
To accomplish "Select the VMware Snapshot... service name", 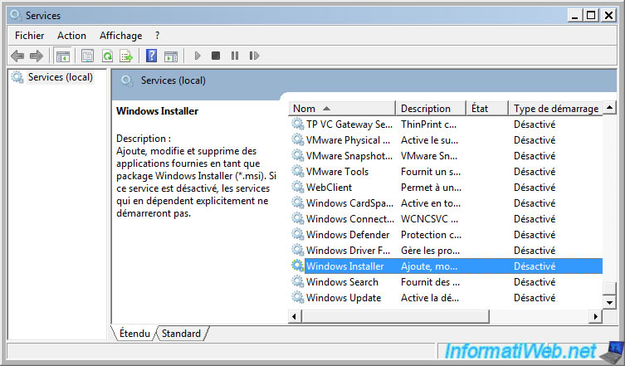I will coord(349,156).
